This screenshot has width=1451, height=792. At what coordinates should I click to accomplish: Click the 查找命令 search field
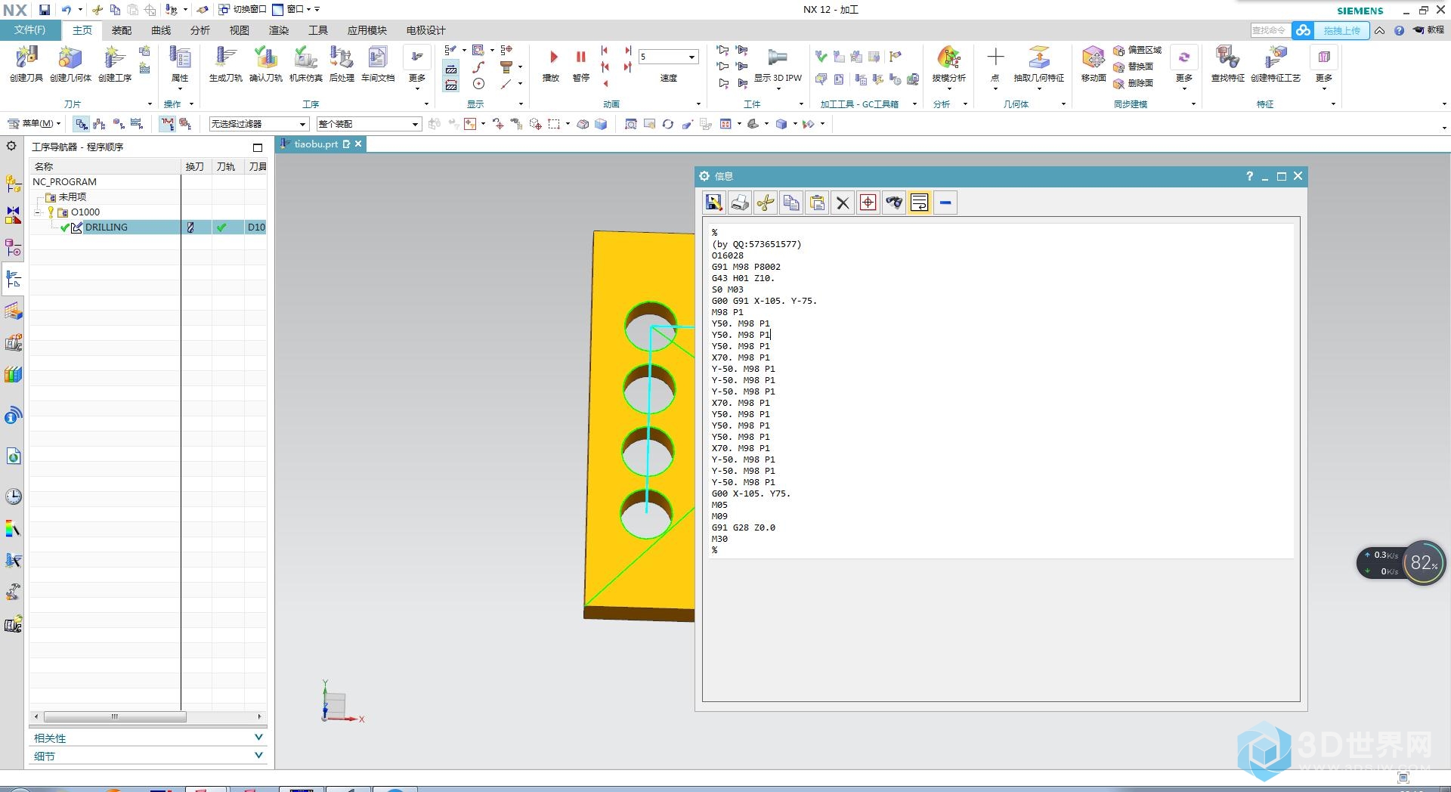tap(1270, 30)
